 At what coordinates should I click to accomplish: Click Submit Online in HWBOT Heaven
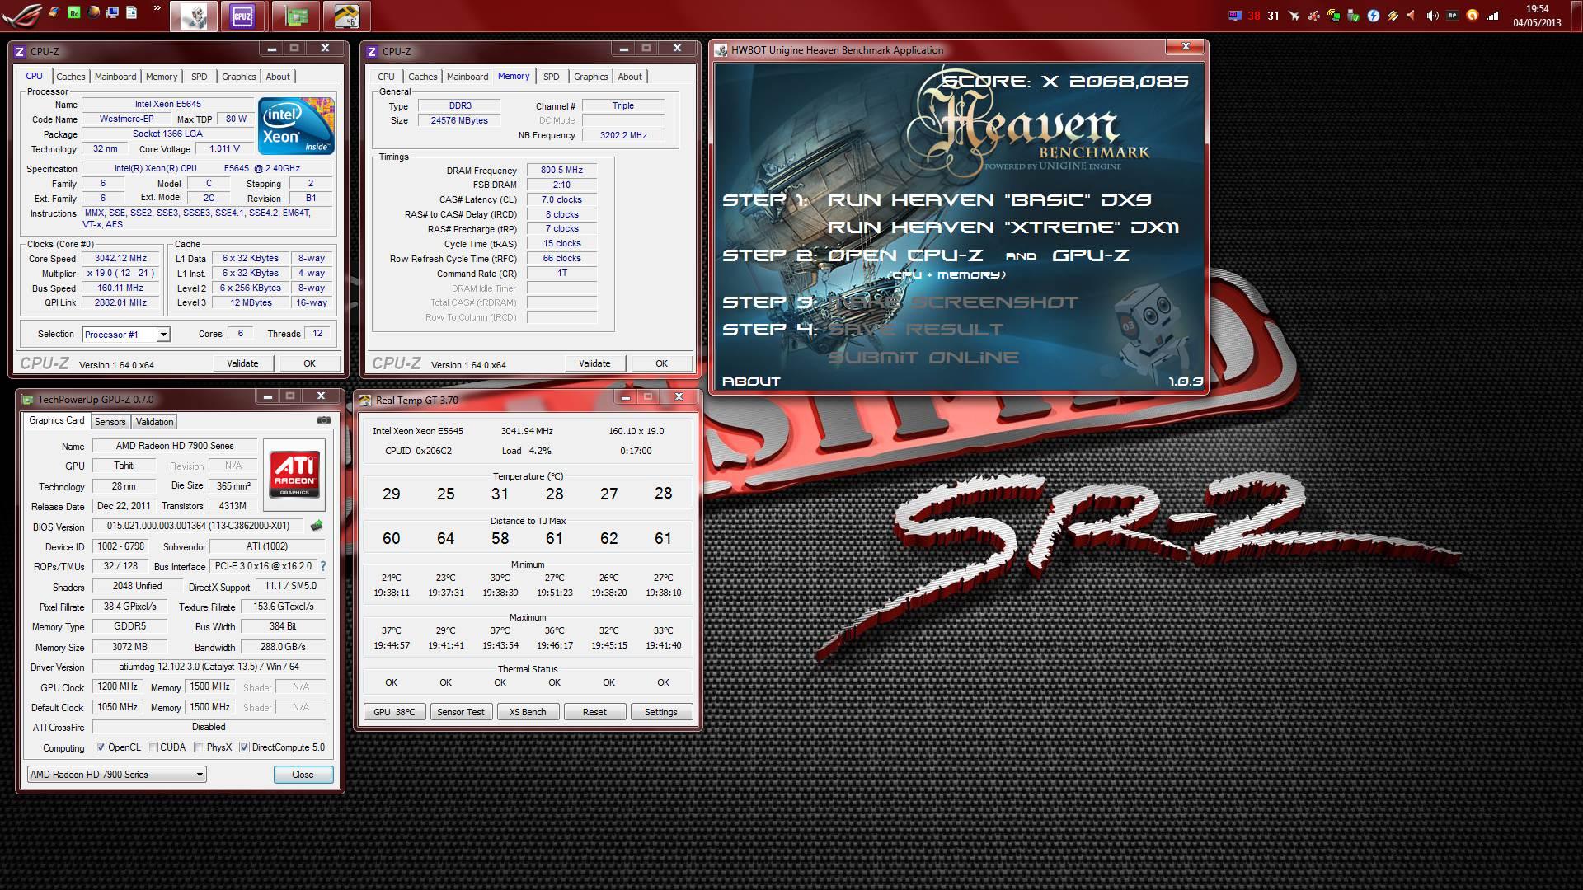click(923, 358)
